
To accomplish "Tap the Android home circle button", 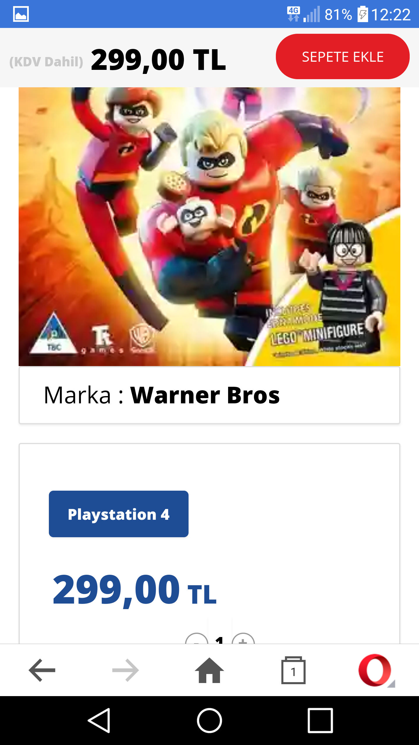I will coord(210,720).
